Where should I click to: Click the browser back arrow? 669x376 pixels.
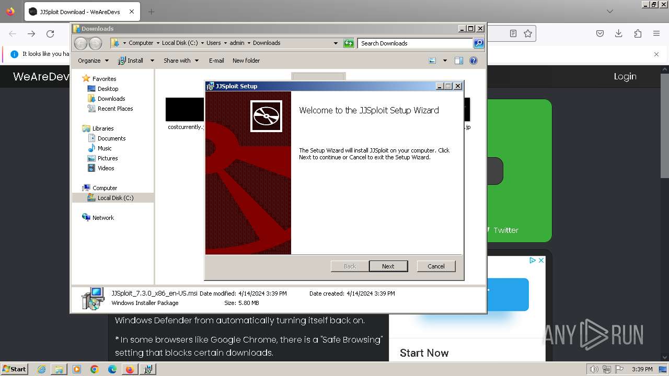13,33
